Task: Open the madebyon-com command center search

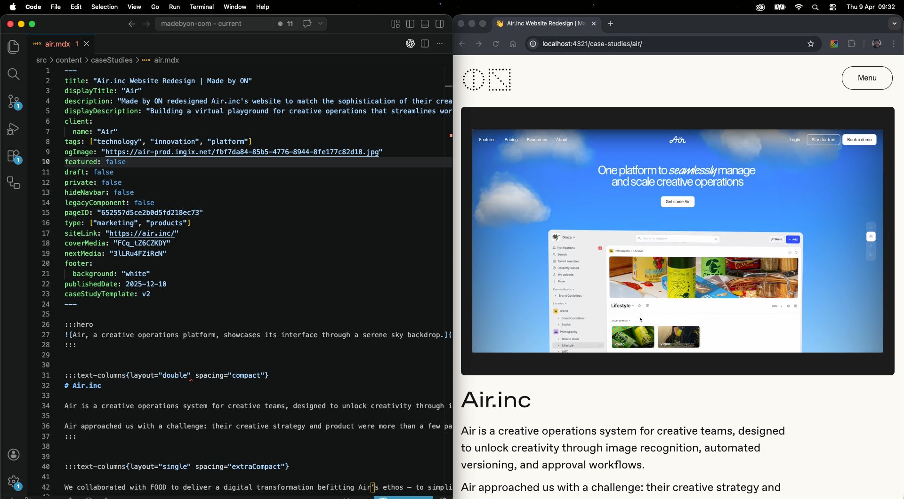Action: point(214,24)
